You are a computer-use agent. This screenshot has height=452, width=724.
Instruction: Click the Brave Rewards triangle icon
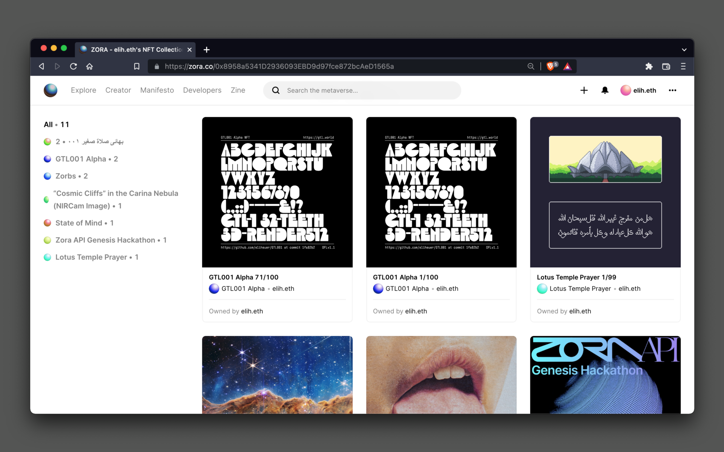coord(568,67)
